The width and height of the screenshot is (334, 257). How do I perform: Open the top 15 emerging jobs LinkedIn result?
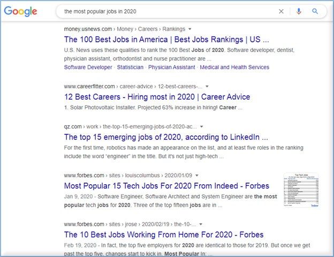[166, 137]
